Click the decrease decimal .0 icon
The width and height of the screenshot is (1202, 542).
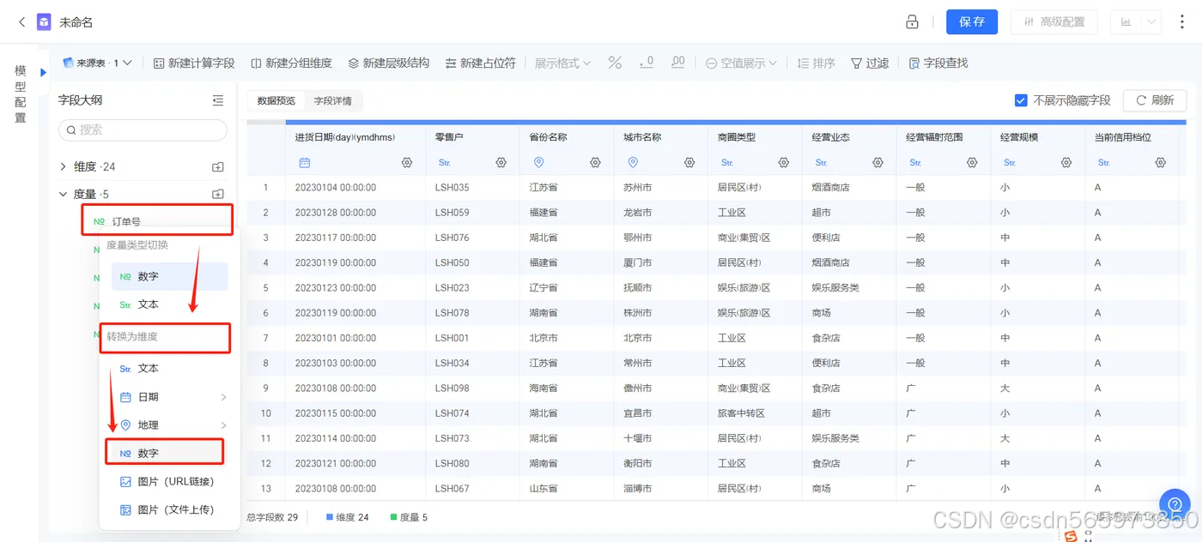tap(645, 63)
